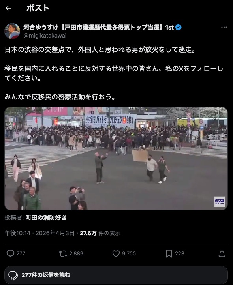The height and width of the screenshot is (285, 233).
Task: Like the post with heart icon
Action: coord(116,253)
